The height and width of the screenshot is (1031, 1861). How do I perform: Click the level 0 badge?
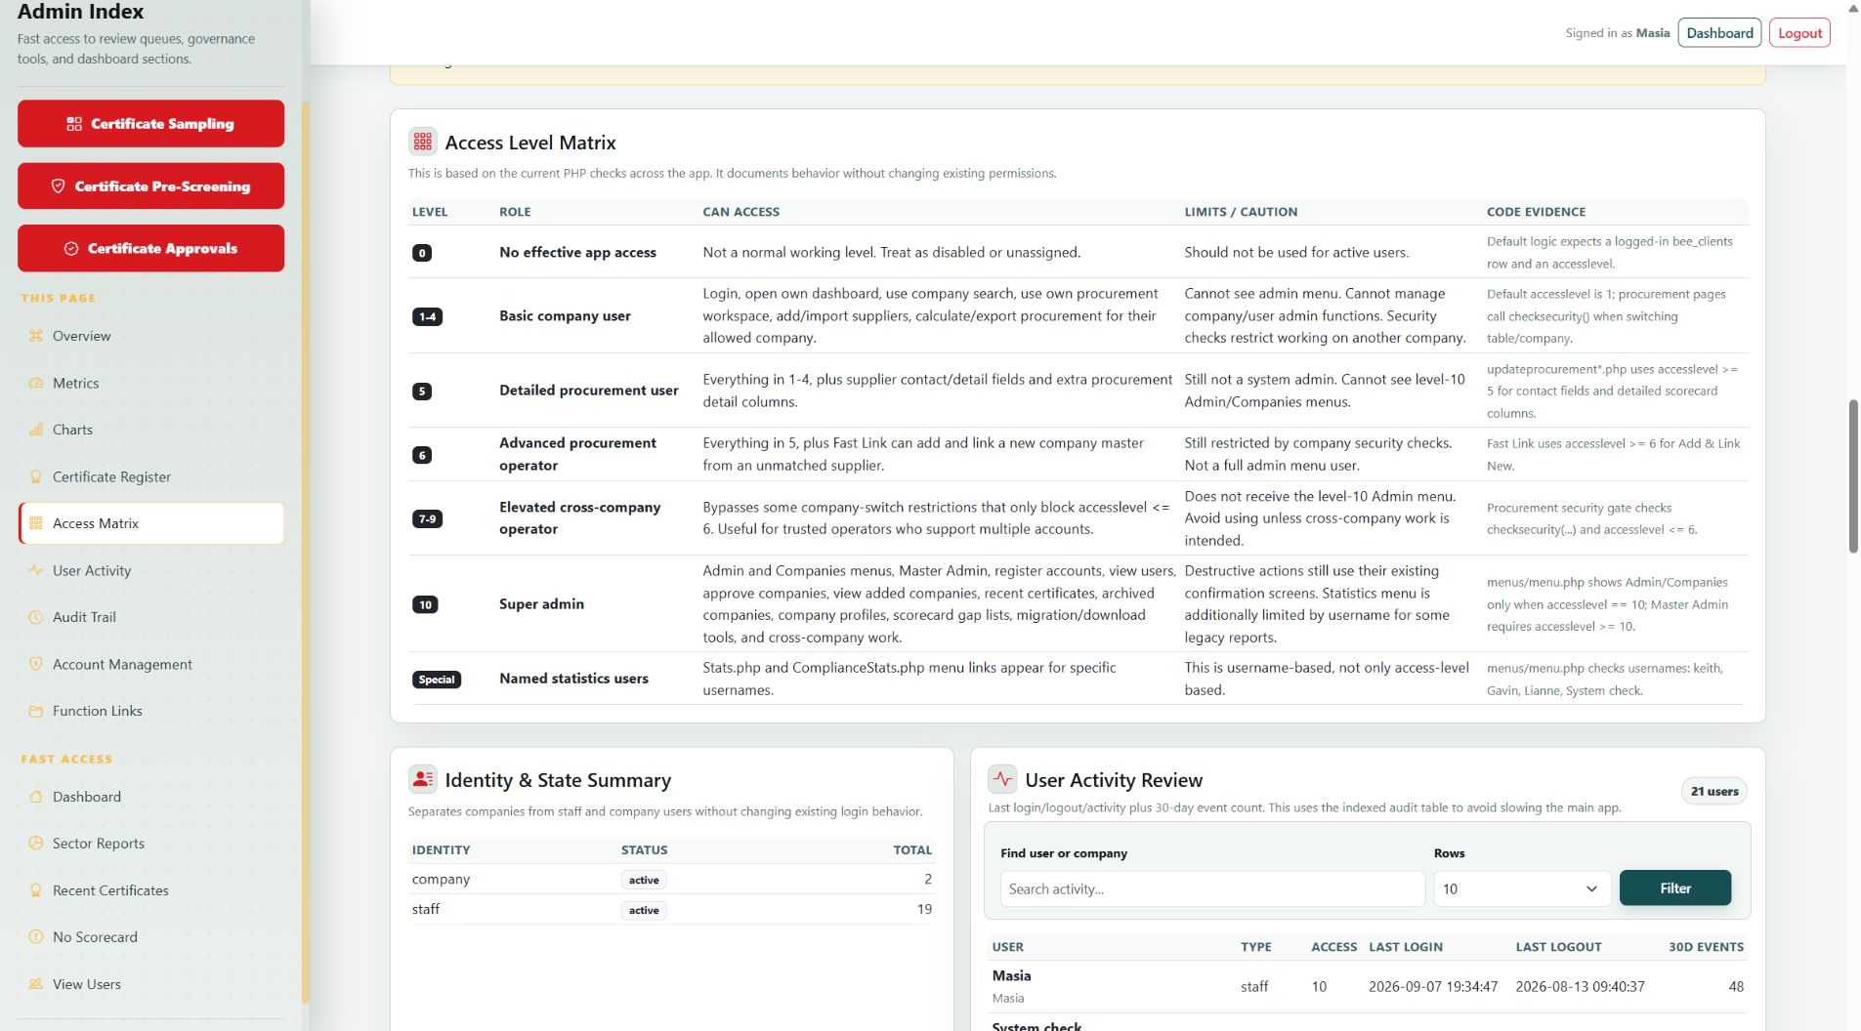coord(422,253)
